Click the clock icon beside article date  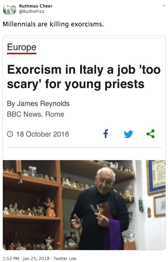click(x=10, y=134)
